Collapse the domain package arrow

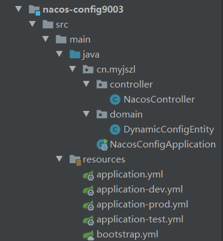coord(86,114)
